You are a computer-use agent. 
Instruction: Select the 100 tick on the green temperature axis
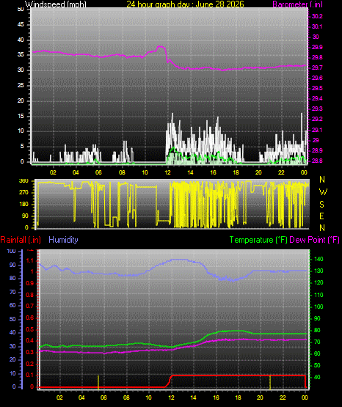tap(319, 307)
